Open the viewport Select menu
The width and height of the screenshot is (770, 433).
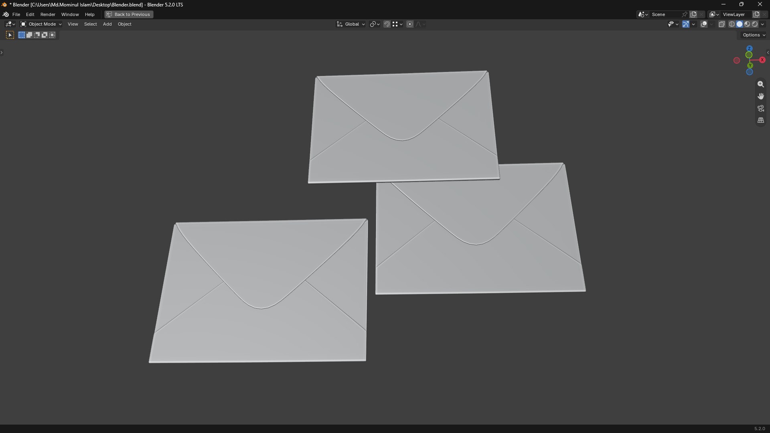(x=90, y=24)
